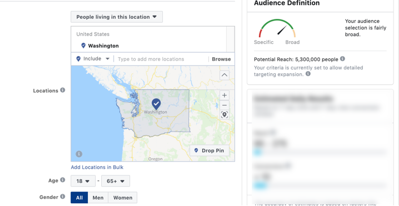Click the Add Locations in Bulk link

coord(97,167)
